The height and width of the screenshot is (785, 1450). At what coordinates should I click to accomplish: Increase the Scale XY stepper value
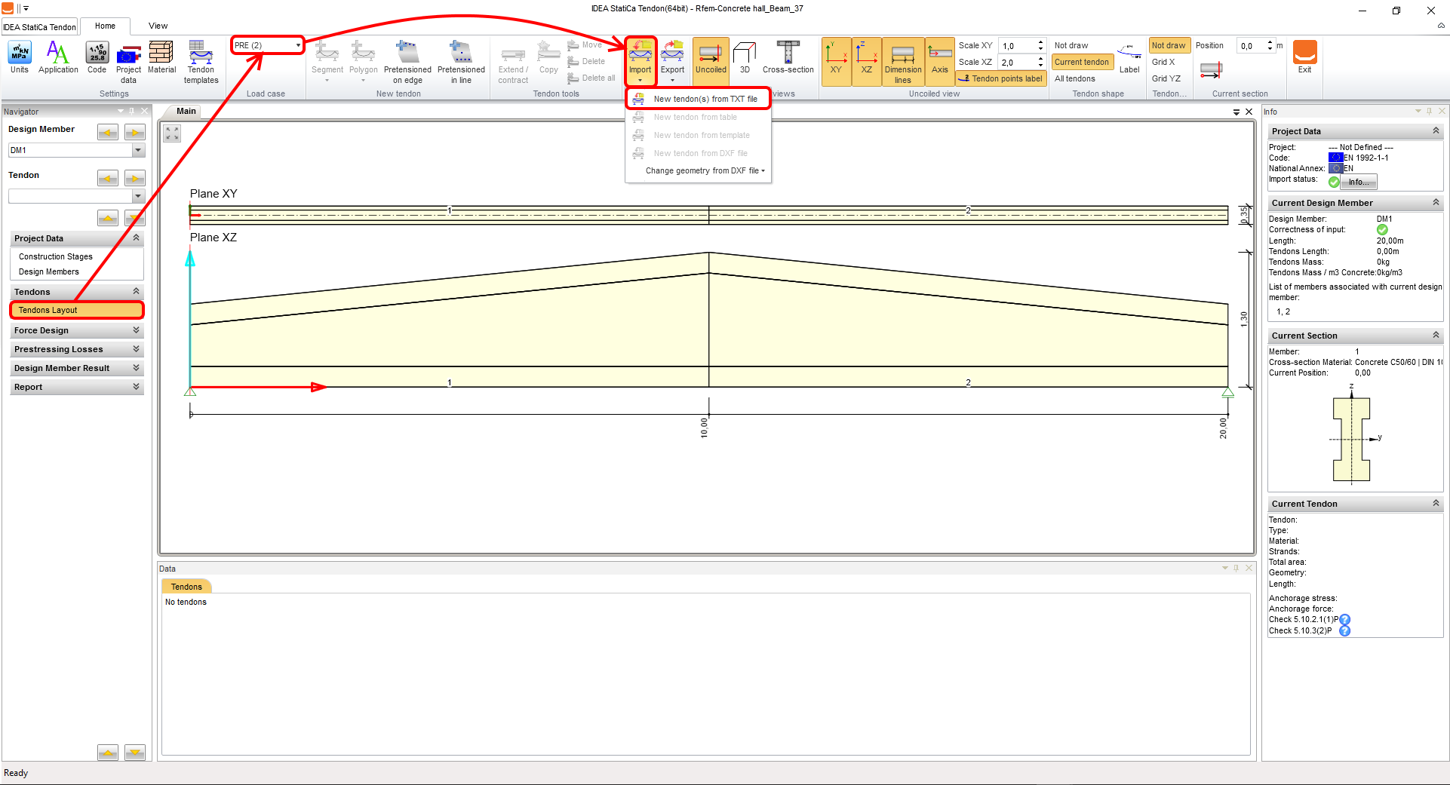pyautogui.click(x=1040, y=42)
